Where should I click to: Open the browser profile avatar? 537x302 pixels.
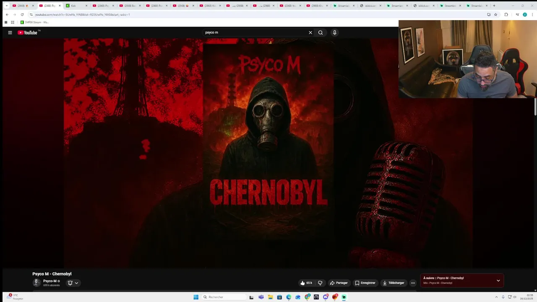click(524, 15)
